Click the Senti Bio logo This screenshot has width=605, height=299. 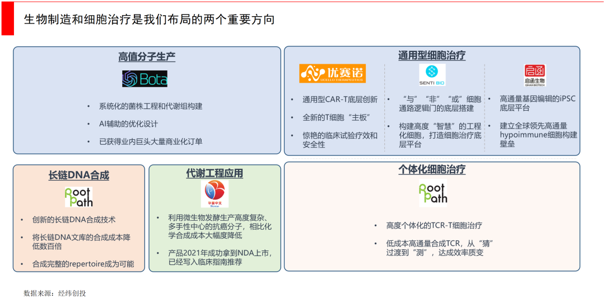[x=432, y=74]
